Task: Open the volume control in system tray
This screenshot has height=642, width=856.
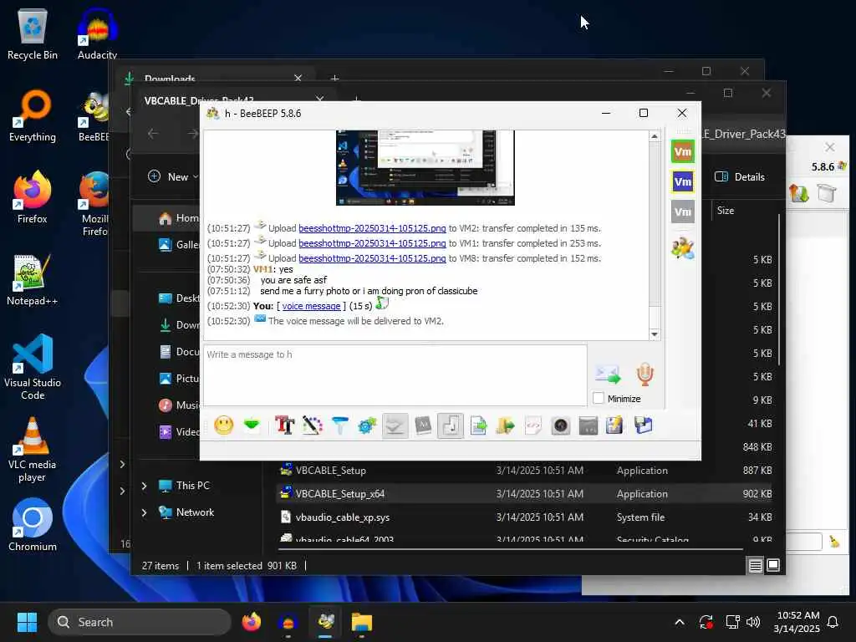Action: (753, 622)
